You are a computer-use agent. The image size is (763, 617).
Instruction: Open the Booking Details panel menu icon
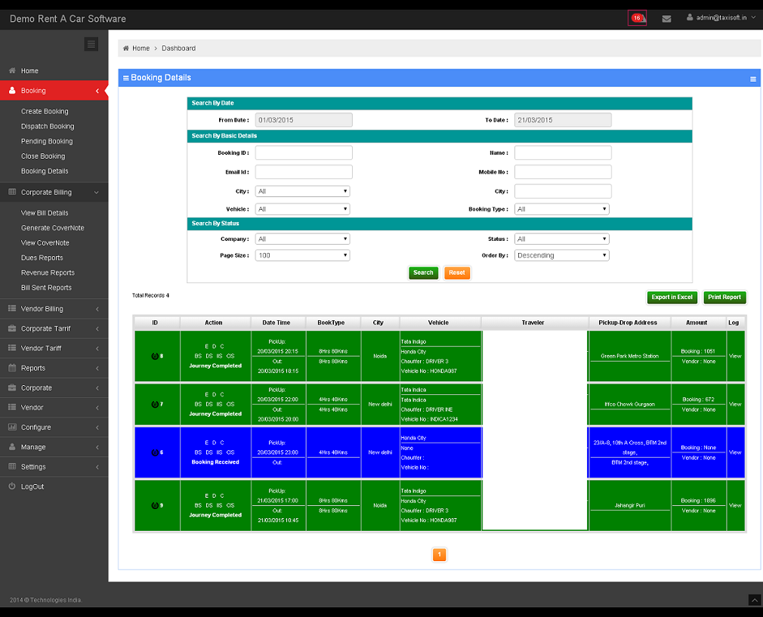click(x=752, y=79)
